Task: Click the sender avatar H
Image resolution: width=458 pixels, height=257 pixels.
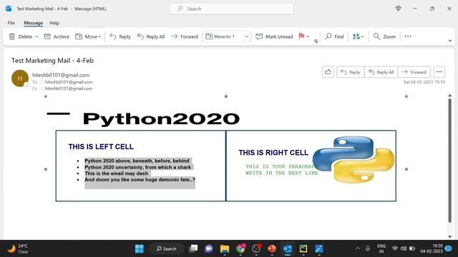Action: click(20, 78)
